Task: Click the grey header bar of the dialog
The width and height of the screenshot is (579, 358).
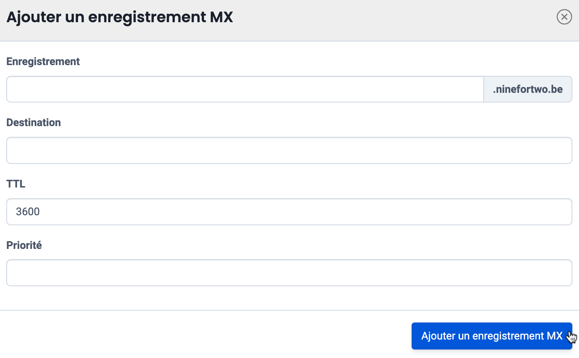Action: (369, 20)
